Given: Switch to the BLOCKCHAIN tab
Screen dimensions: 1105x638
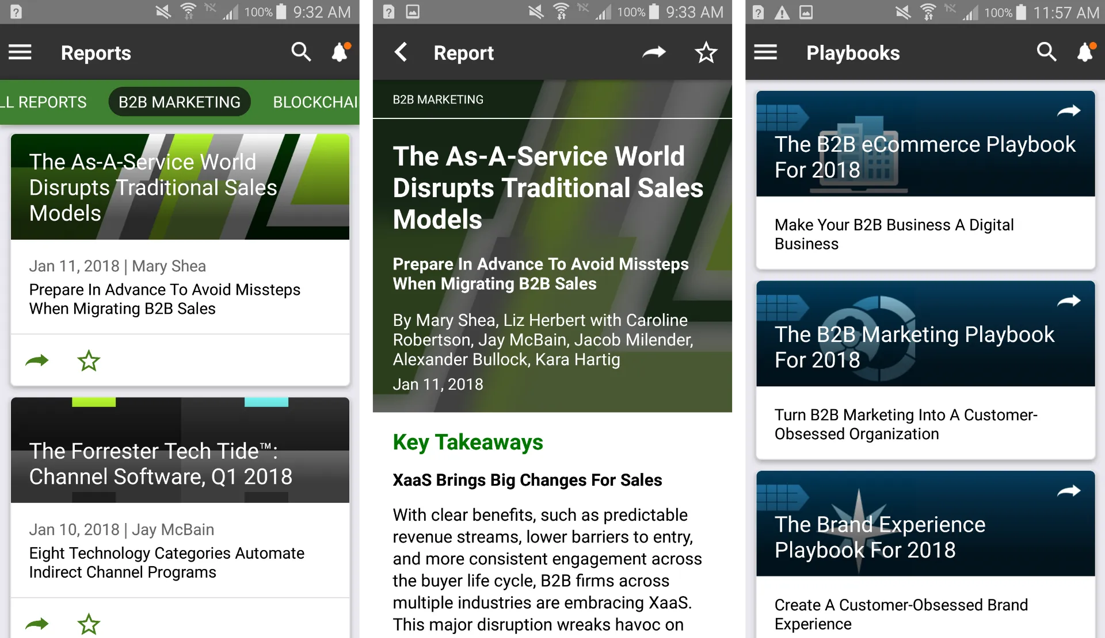Looking at the screenshot, I should pos(315,102).
